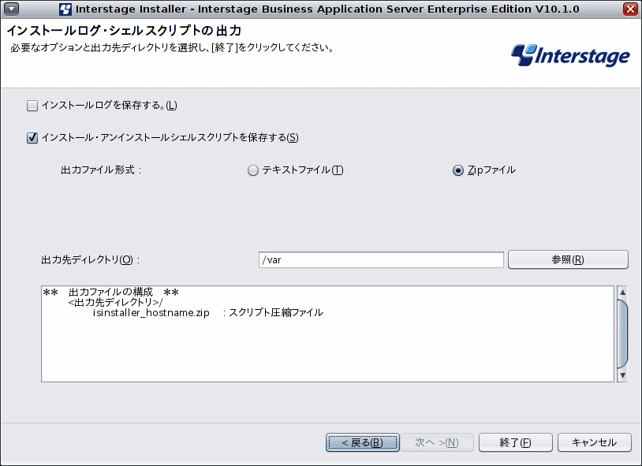Click the scroll up arrow of file structure box
Screen dimensions: 642x466
pos(622,292)
